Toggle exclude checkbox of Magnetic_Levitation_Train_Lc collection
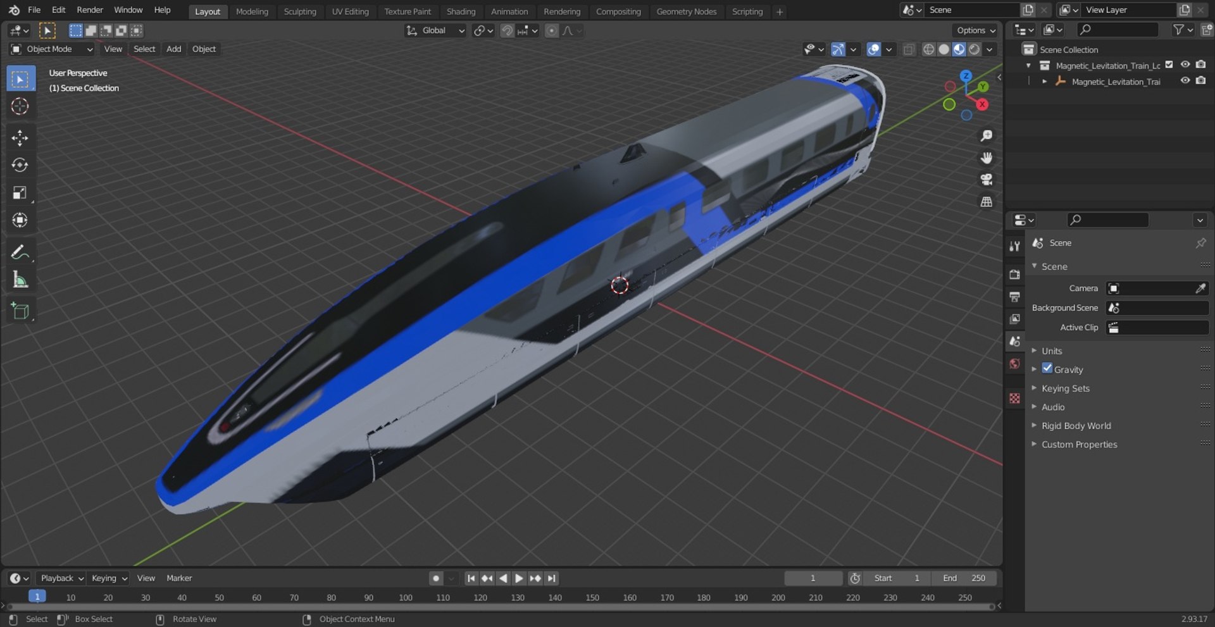Screen dimensions: 1215x627 pos(1169,65)
